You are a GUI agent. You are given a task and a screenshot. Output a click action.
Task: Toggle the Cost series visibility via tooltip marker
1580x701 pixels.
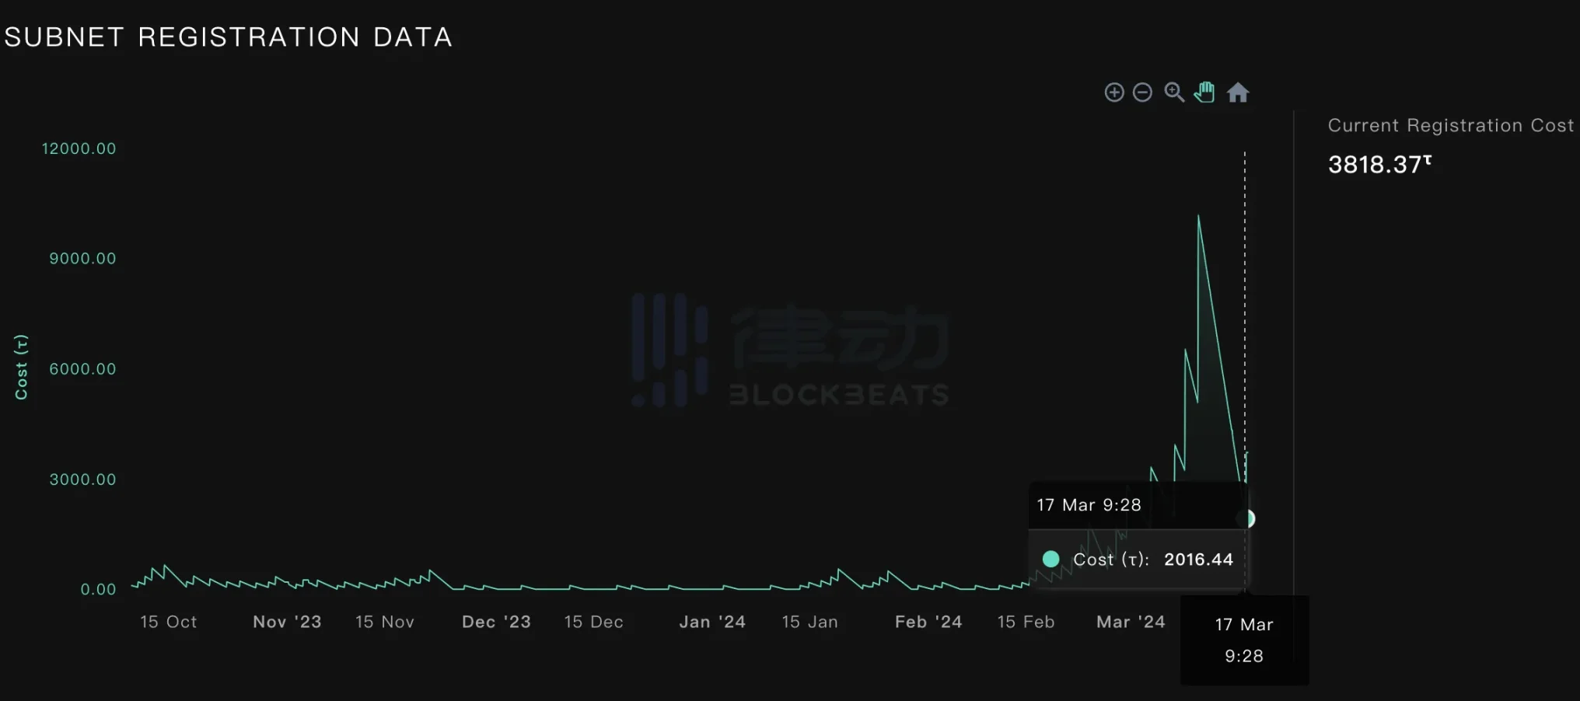(x=1050, y=559)
